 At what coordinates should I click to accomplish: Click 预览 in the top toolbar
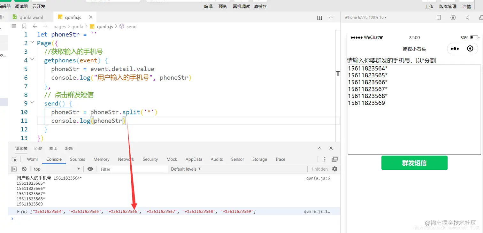coord(223,6)
